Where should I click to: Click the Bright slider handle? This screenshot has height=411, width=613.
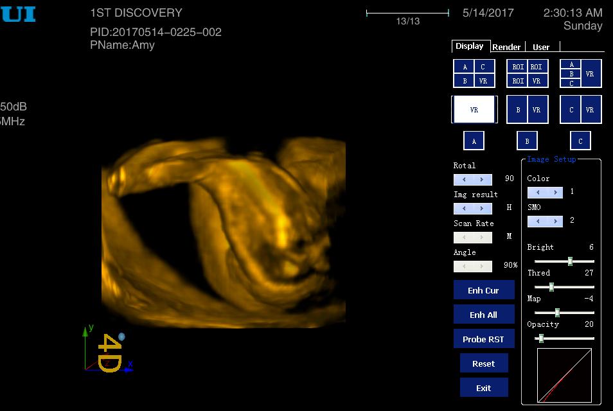tap(570, 261)
